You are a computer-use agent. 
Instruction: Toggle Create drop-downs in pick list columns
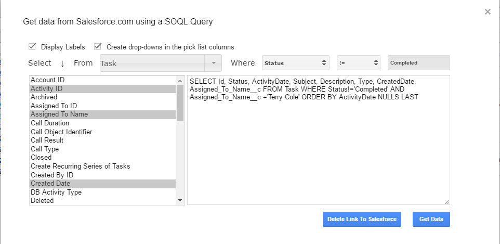coord(98,46)
